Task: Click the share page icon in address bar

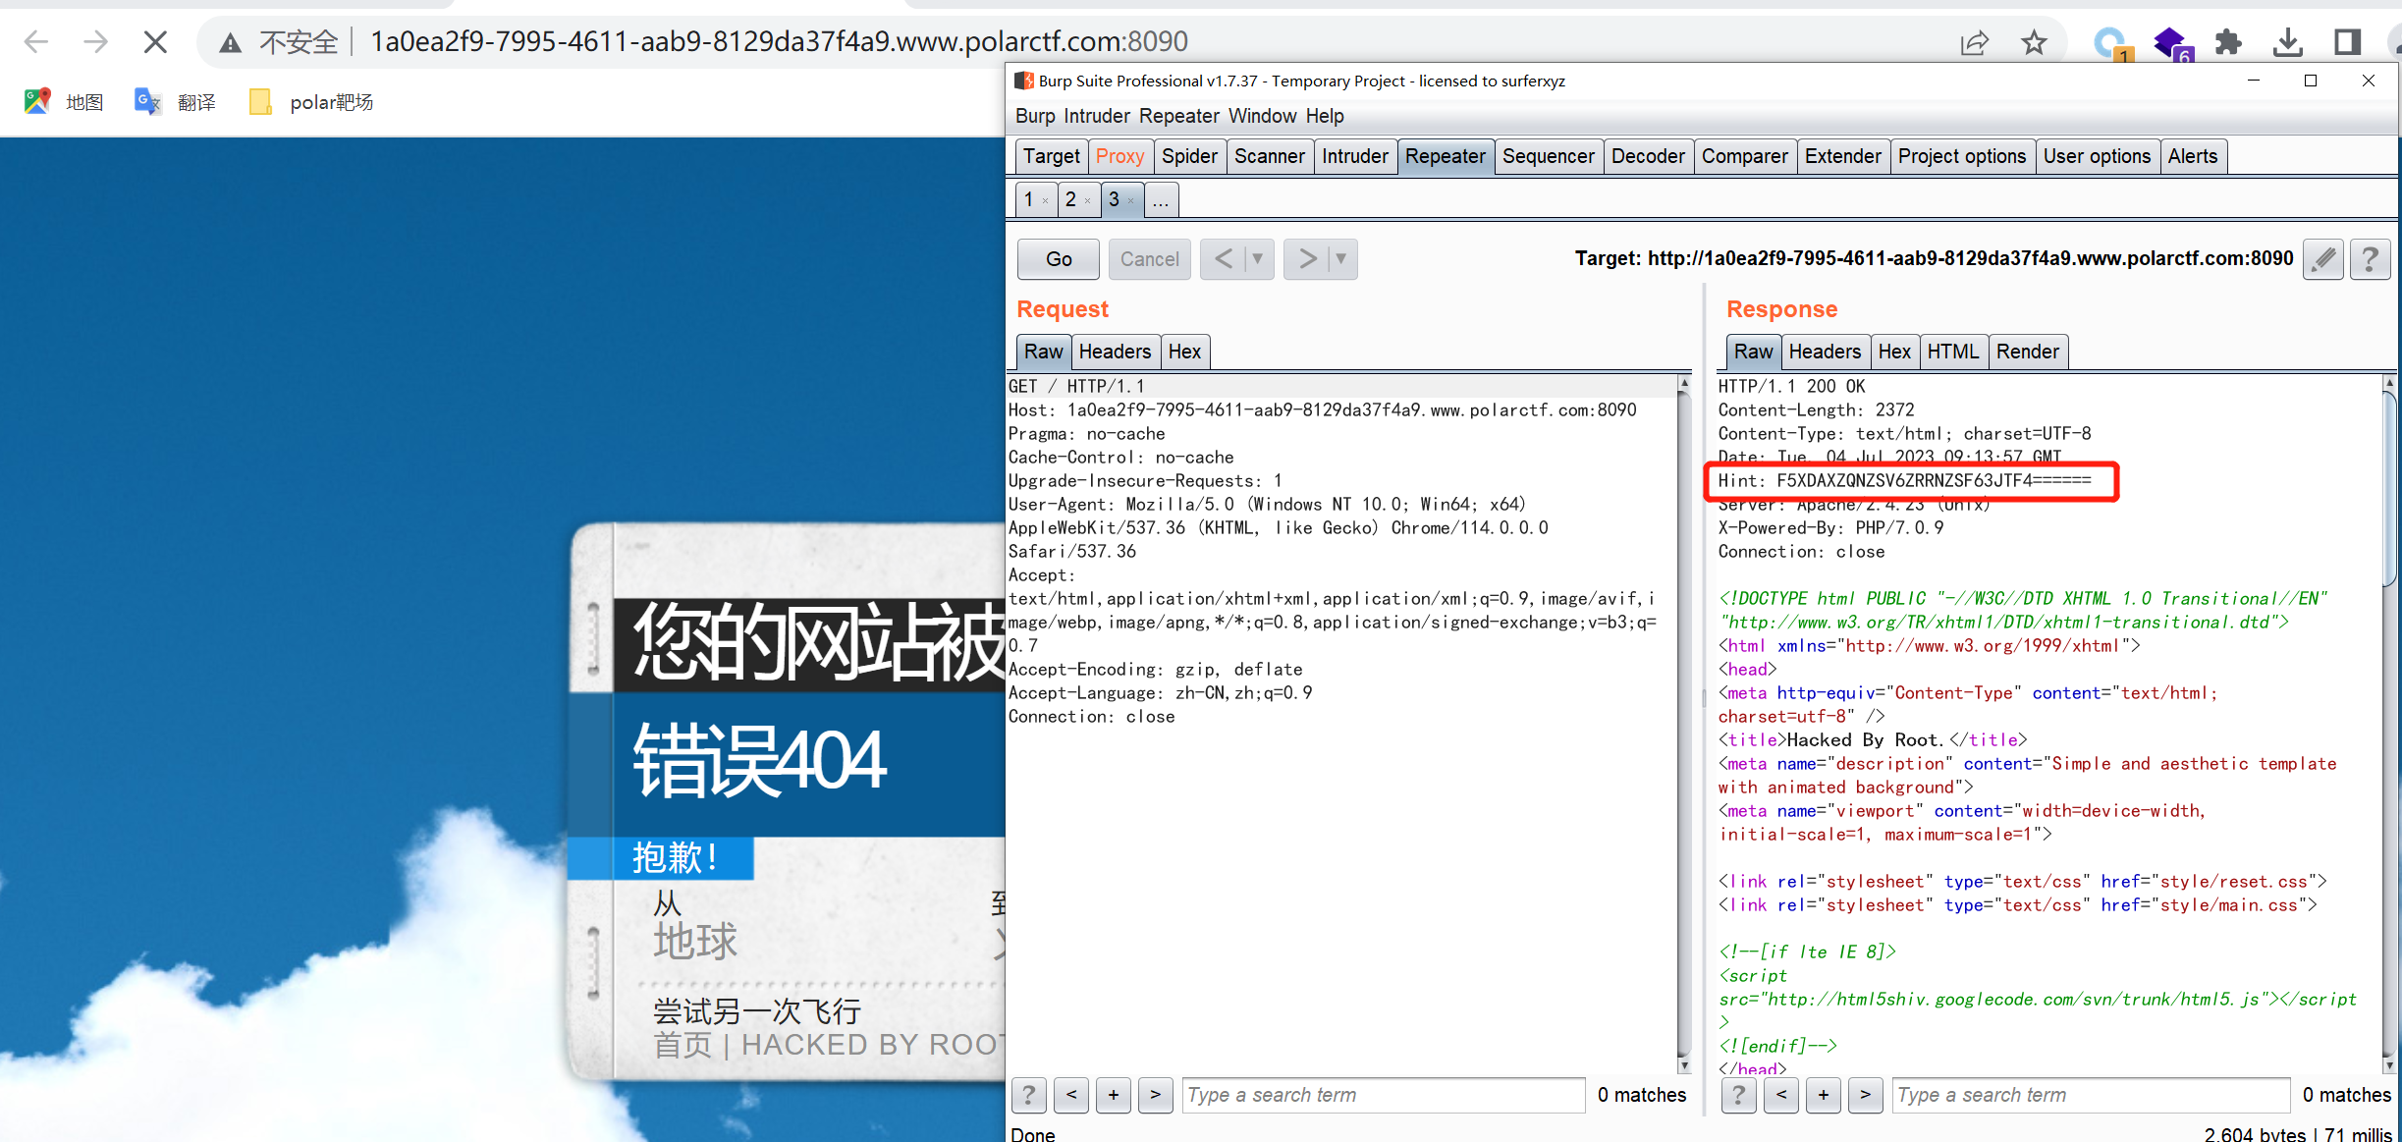Action: 1974,42
